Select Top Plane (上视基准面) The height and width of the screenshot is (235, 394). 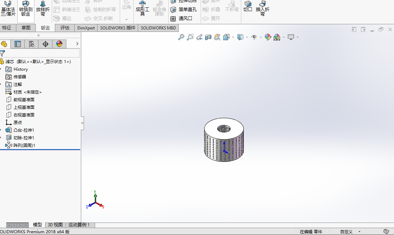(20, 107)
